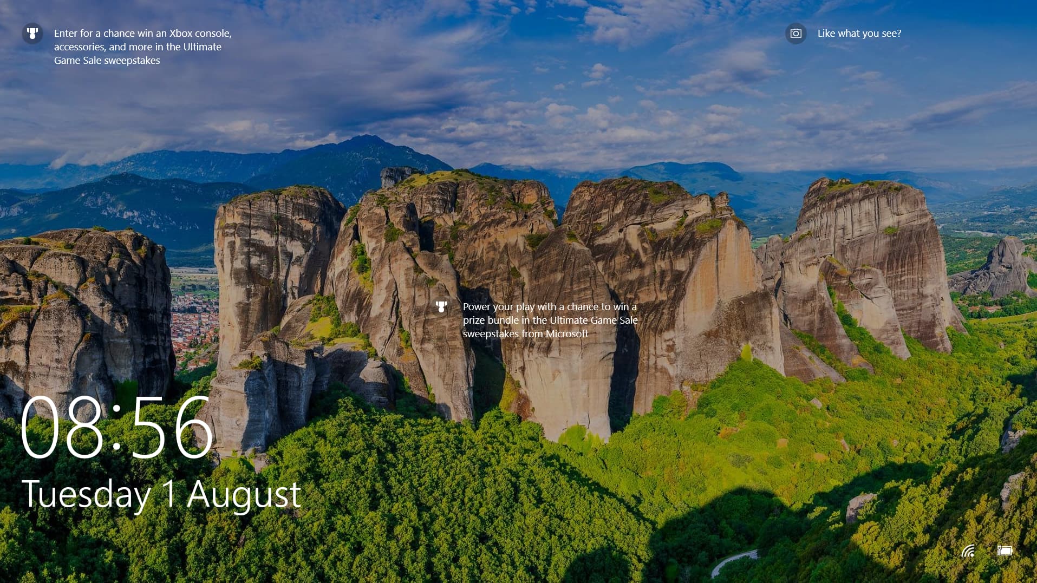
Task: Open the 'Power your play' prize bundle text
Action: click(550, 320)
